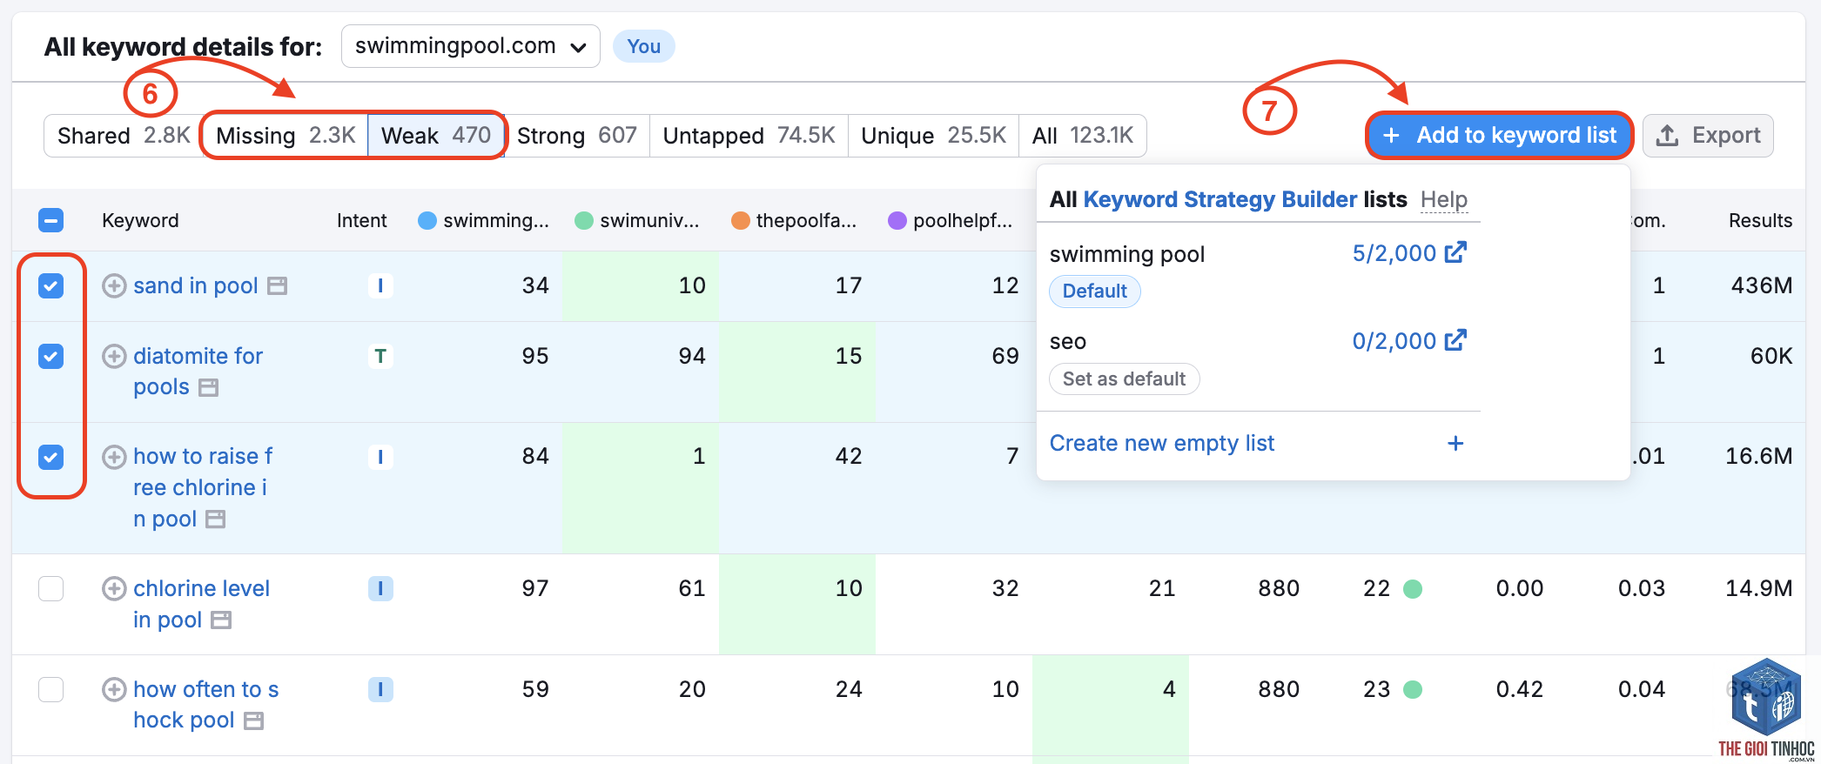Open SERP snapshot icon for 'how often to shock pool'

pyautogui.click(x=253, y=721)
